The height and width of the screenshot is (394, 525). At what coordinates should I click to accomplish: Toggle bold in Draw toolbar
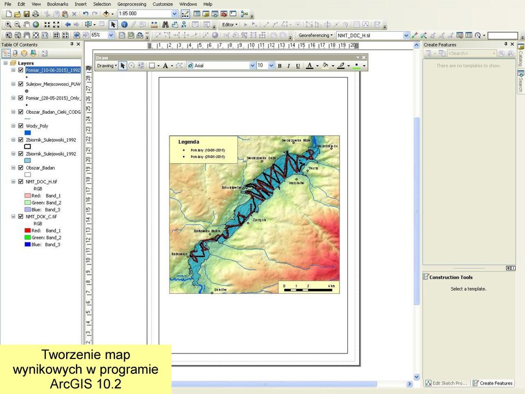click(x=279, y=66)
